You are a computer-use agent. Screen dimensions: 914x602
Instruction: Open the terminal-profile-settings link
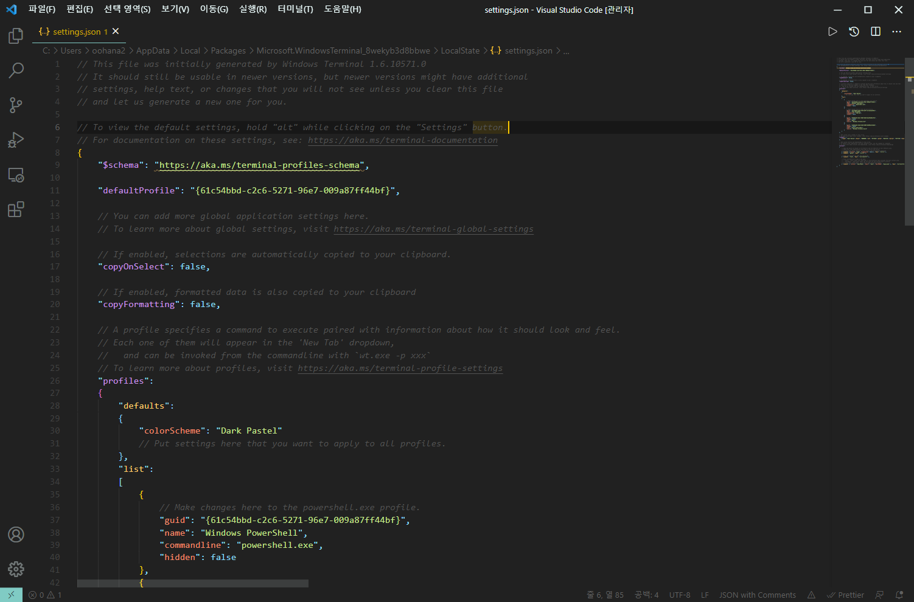point(400,368)
